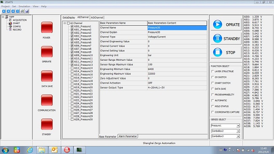Screen dimensions: 274x154
Task: Switch to the AOChannel tab
Action: 97,17
